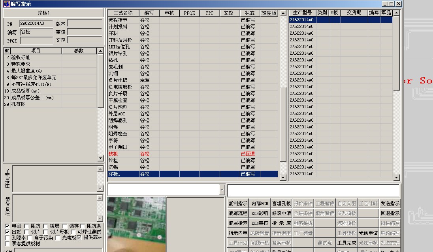The height and width of the screenshot is (252, 433).
Task: Click the 状态 column header
Action: click(250, 13)
